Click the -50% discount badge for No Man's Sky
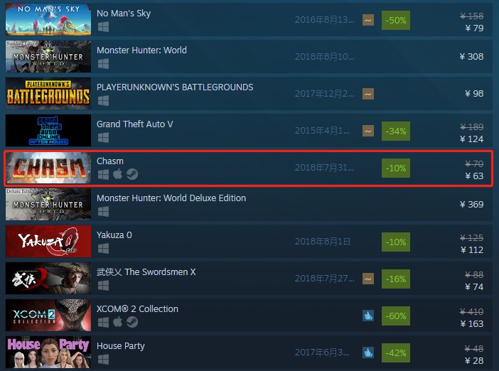 click(x=396, y=21)
